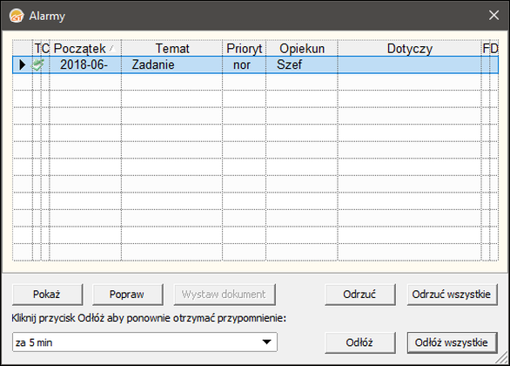510x366 pixels.
Task: Click Odłóż wszystkie button
Action: click(452, 342)
